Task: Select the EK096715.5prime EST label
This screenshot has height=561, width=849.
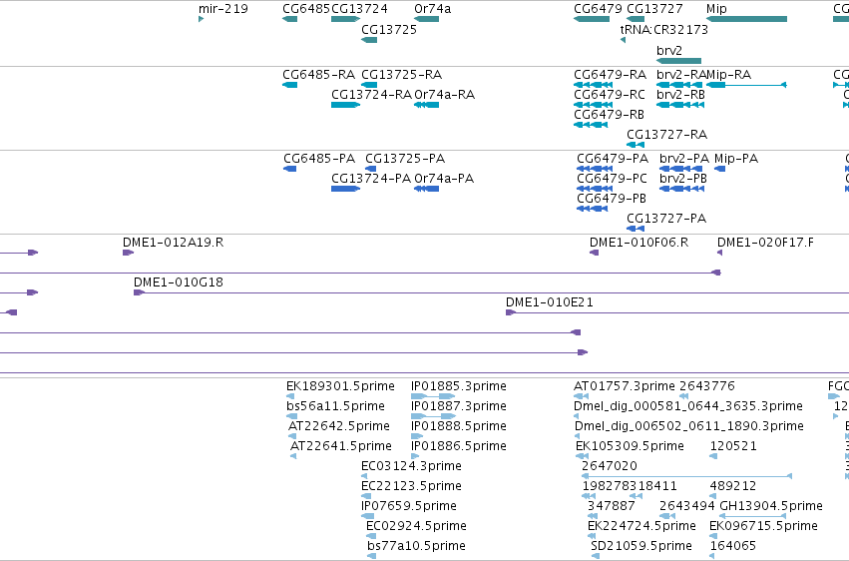Action: pos(763,526)
